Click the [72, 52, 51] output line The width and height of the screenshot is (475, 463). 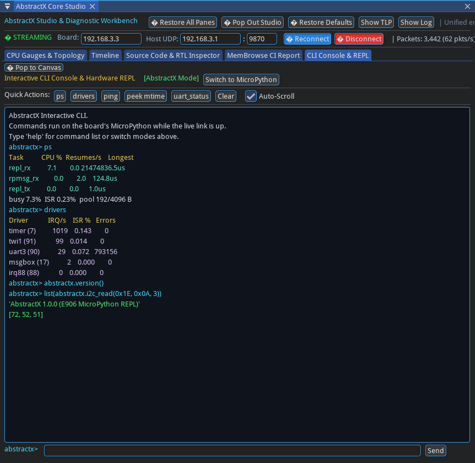click(x=26, y=315)
